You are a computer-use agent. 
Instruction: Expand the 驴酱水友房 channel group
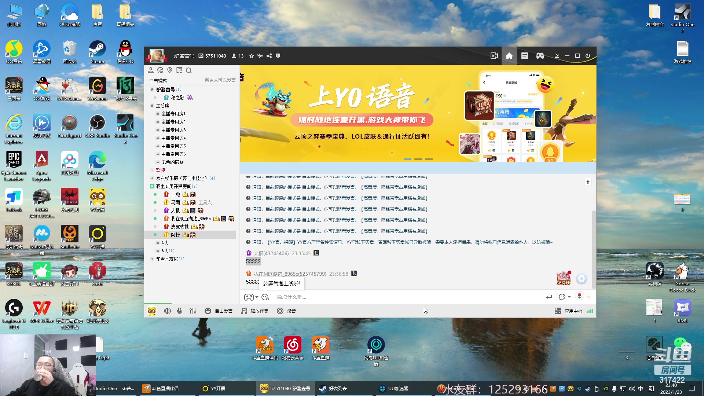[x=152, y=258]
